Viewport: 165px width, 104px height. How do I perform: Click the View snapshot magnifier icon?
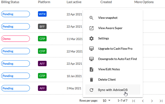coord(91,18)
